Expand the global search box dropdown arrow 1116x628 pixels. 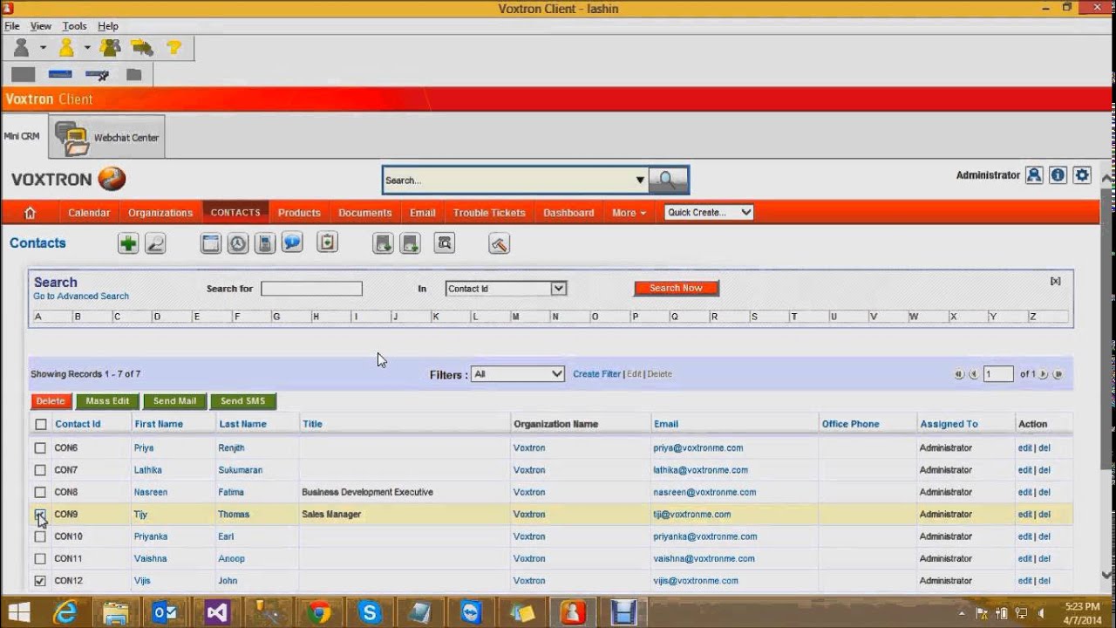click(x=640, y=181)
